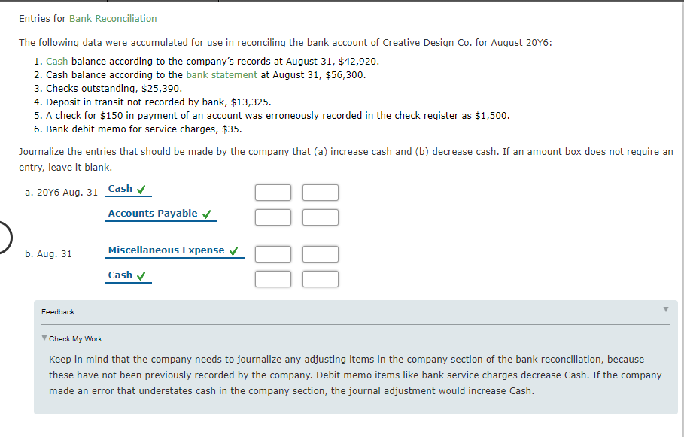The image size is (684, 437).
Task: Click the debit amount box beside Cash in entry a
Action: pyautogui.click(x=272, y=192)
